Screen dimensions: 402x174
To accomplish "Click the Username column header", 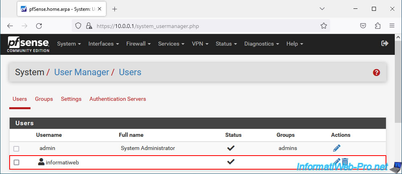I will point(49,135).
